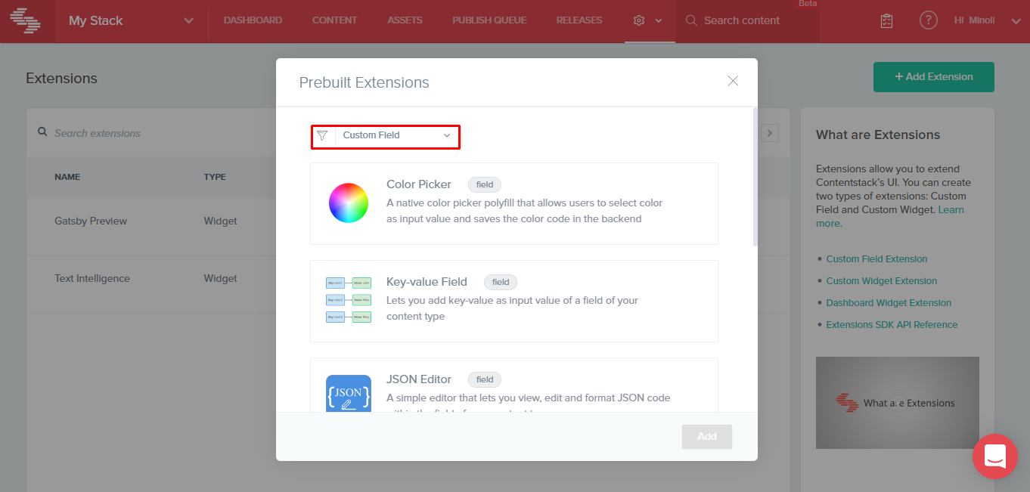Click Widget type in Text Intelligence row
Viewport: 1030px width, 492px height.
220,279
